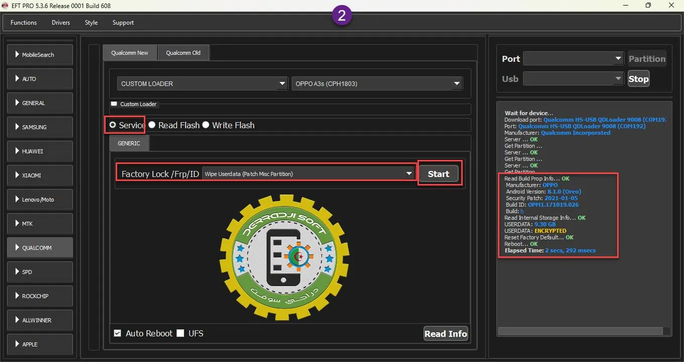Click the DerradjiSoft gear logo image
This screenshot has width=684, height=362.
[285, 257]
